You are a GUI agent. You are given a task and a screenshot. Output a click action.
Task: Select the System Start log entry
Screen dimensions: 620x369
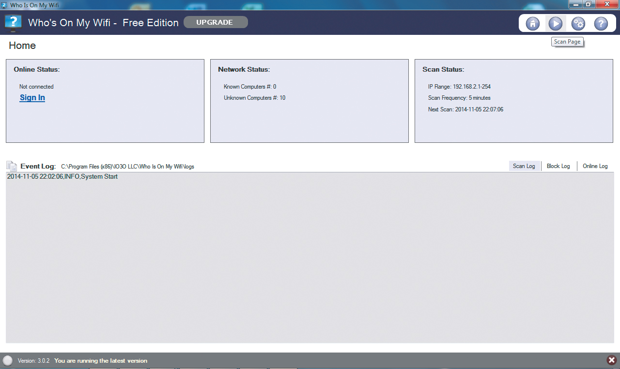click(62, 177)
